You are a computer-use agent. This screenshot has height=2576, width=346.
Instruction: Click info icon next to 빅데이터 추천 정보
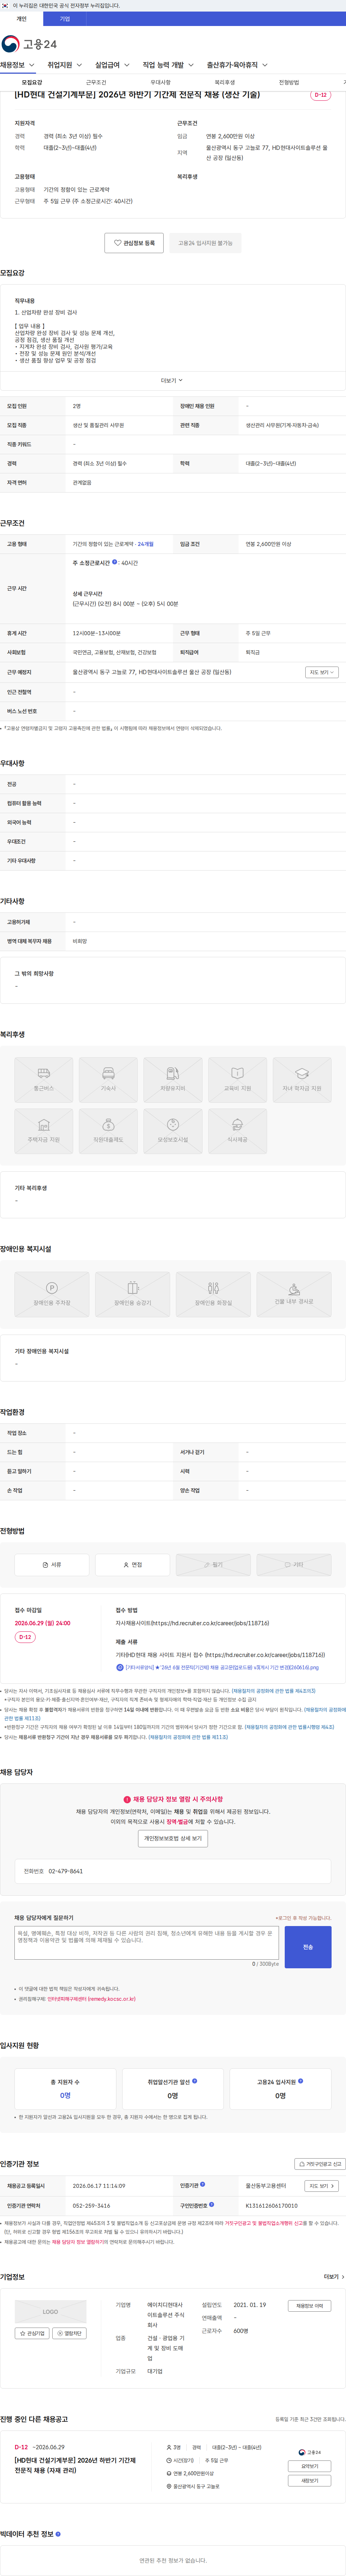click(x=58, y=2534)
